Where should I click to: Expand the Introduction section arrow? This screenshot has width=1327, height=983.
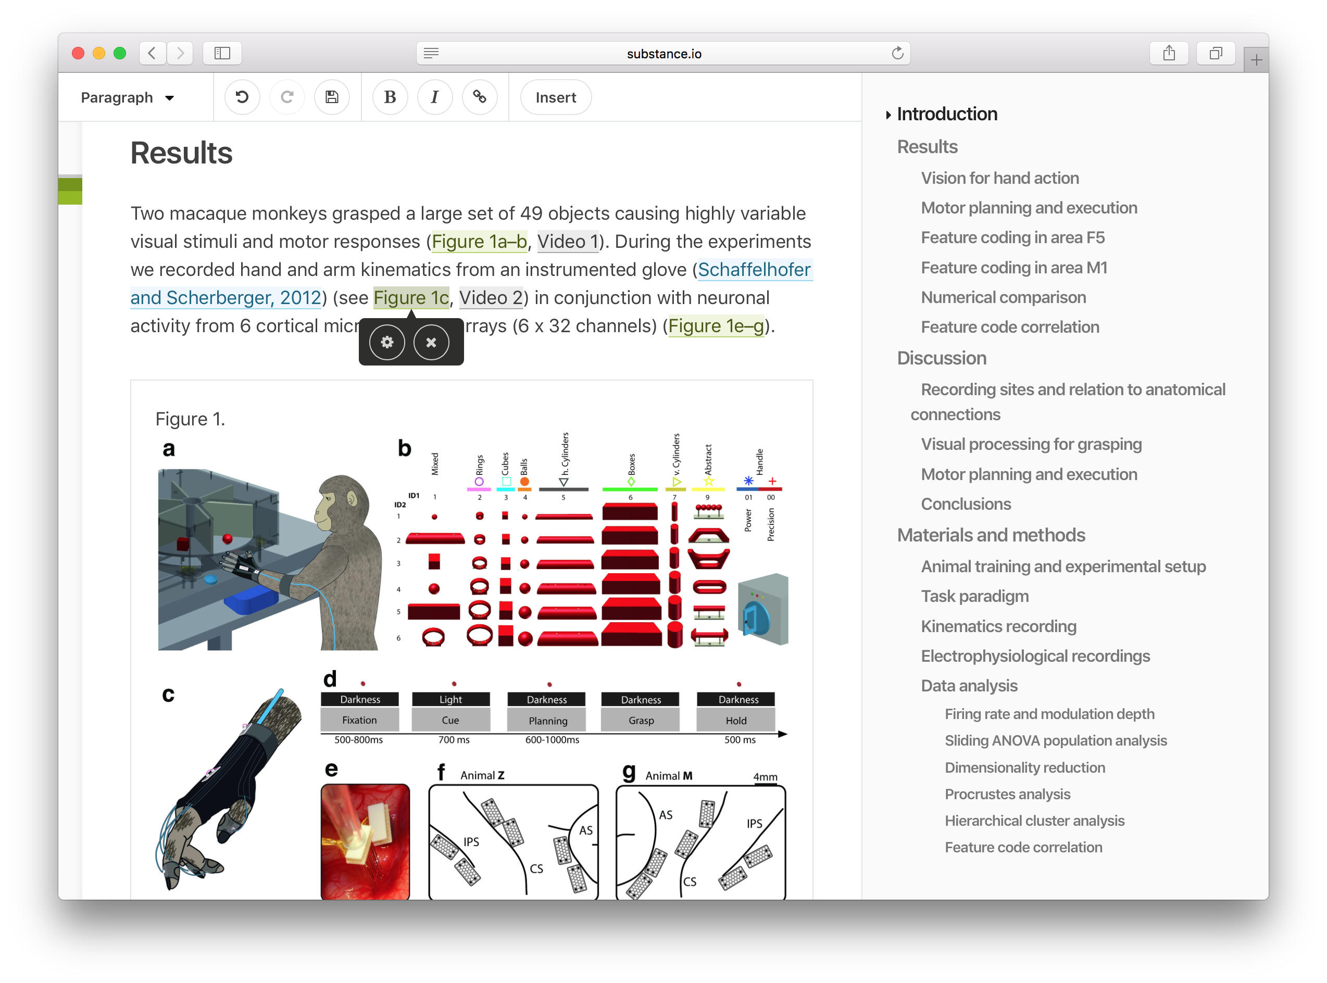tap(888, 114)
